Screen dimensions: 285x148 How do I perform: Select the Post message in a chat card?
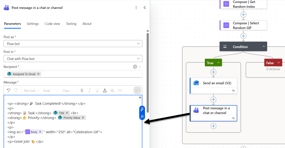213,113
